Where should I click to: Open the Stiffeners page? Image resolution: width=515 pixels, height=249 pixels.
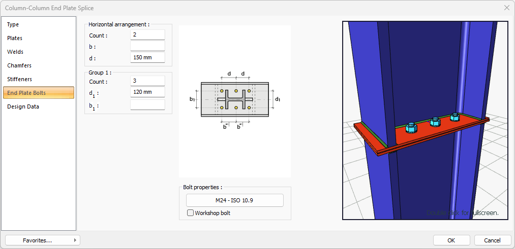click(x=19, y=79)
